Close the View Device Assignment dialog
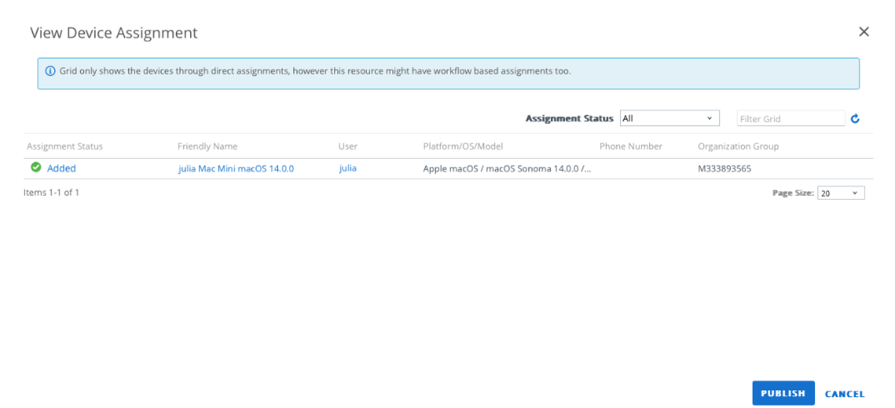The width and height of the screenshot is (895, 408). (863, 32)
